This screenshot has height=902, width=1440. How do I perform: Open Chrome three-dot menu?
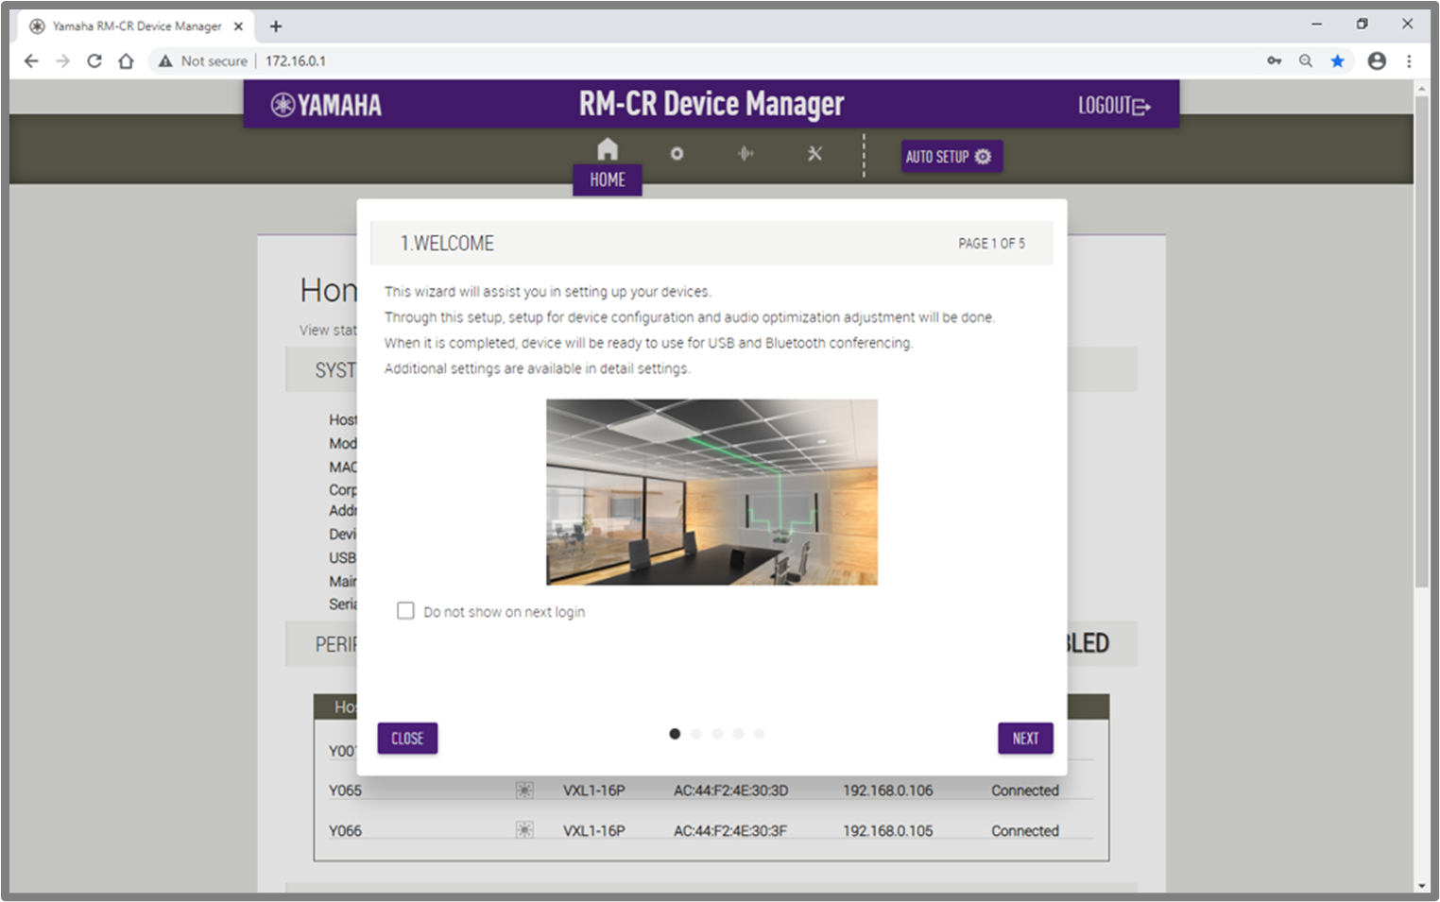[1409, 61]
